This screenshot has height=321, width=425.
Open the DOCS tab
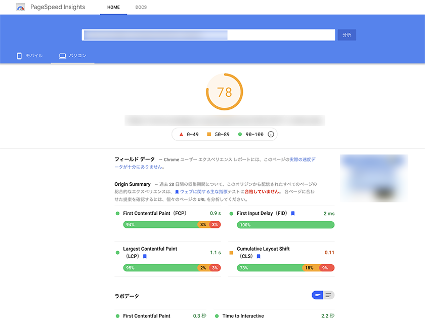click(x=141, y=8)
